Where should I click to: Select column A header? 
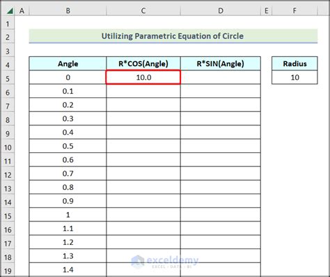point(22,10)
